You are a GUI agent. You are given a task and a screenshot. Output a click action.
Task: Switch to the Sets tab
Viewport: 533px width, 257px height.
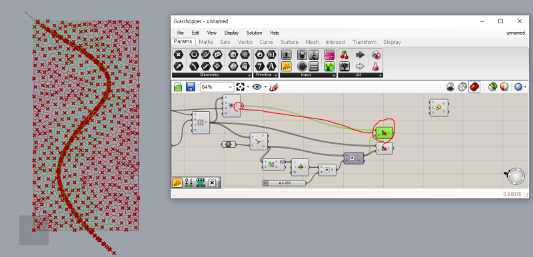(x=225, y=42)
